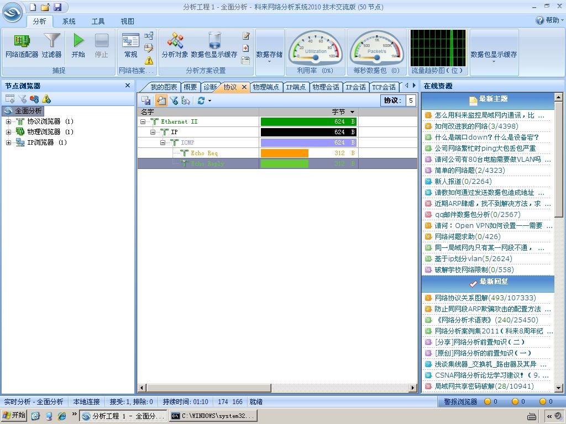Viewport: 566px width, 424px height.
Task: Switch to the 视图 ribbon tab
Action: (127, 22)
